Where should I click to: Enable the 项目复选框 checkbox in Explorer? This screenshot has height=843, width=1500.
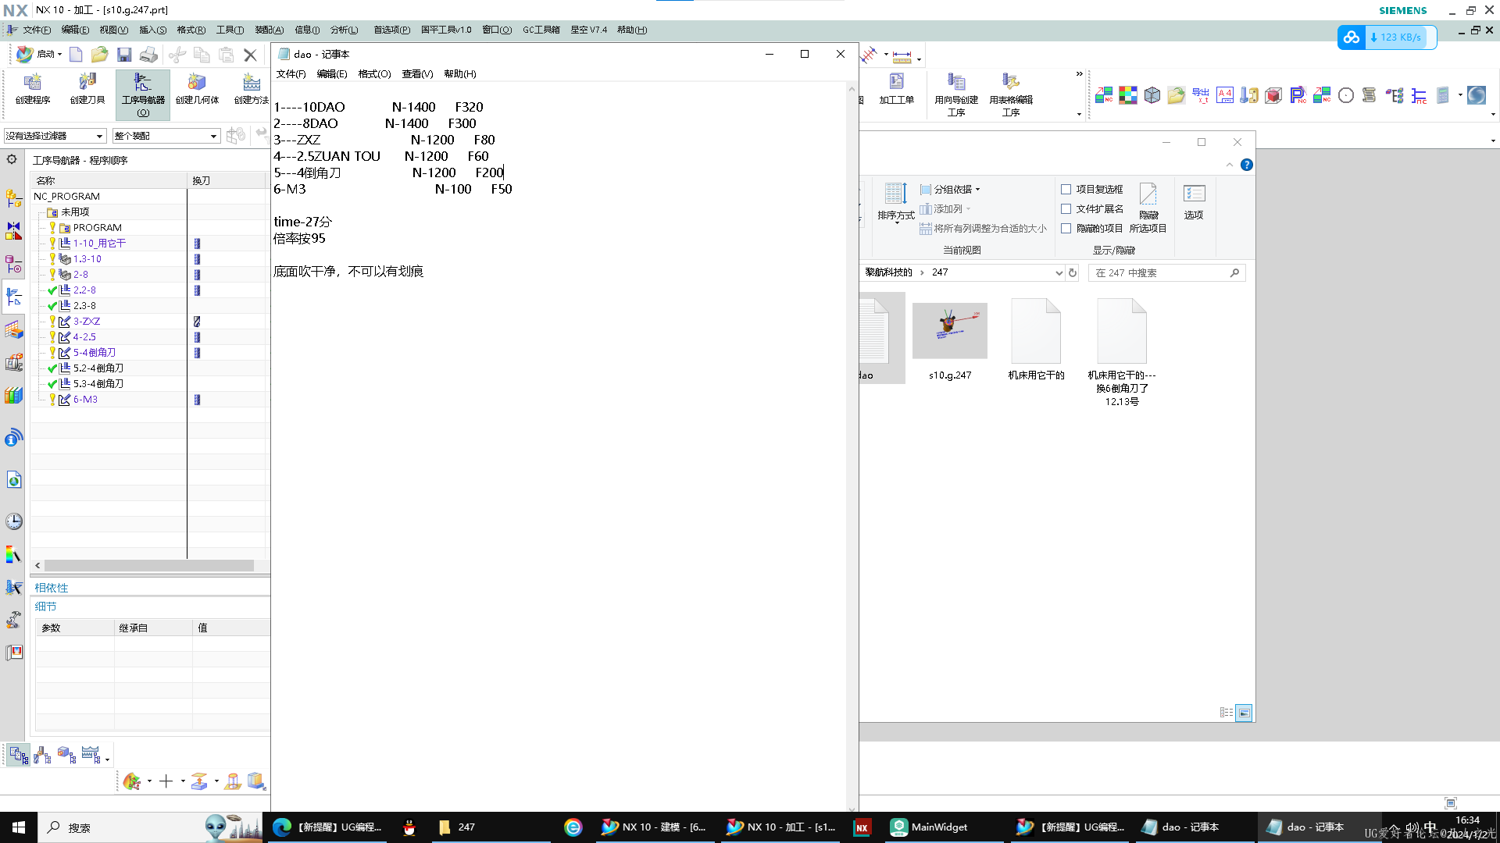1066,189
